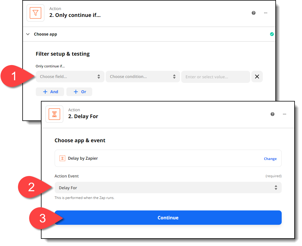Click the hourglass Delay step icon

54,114
